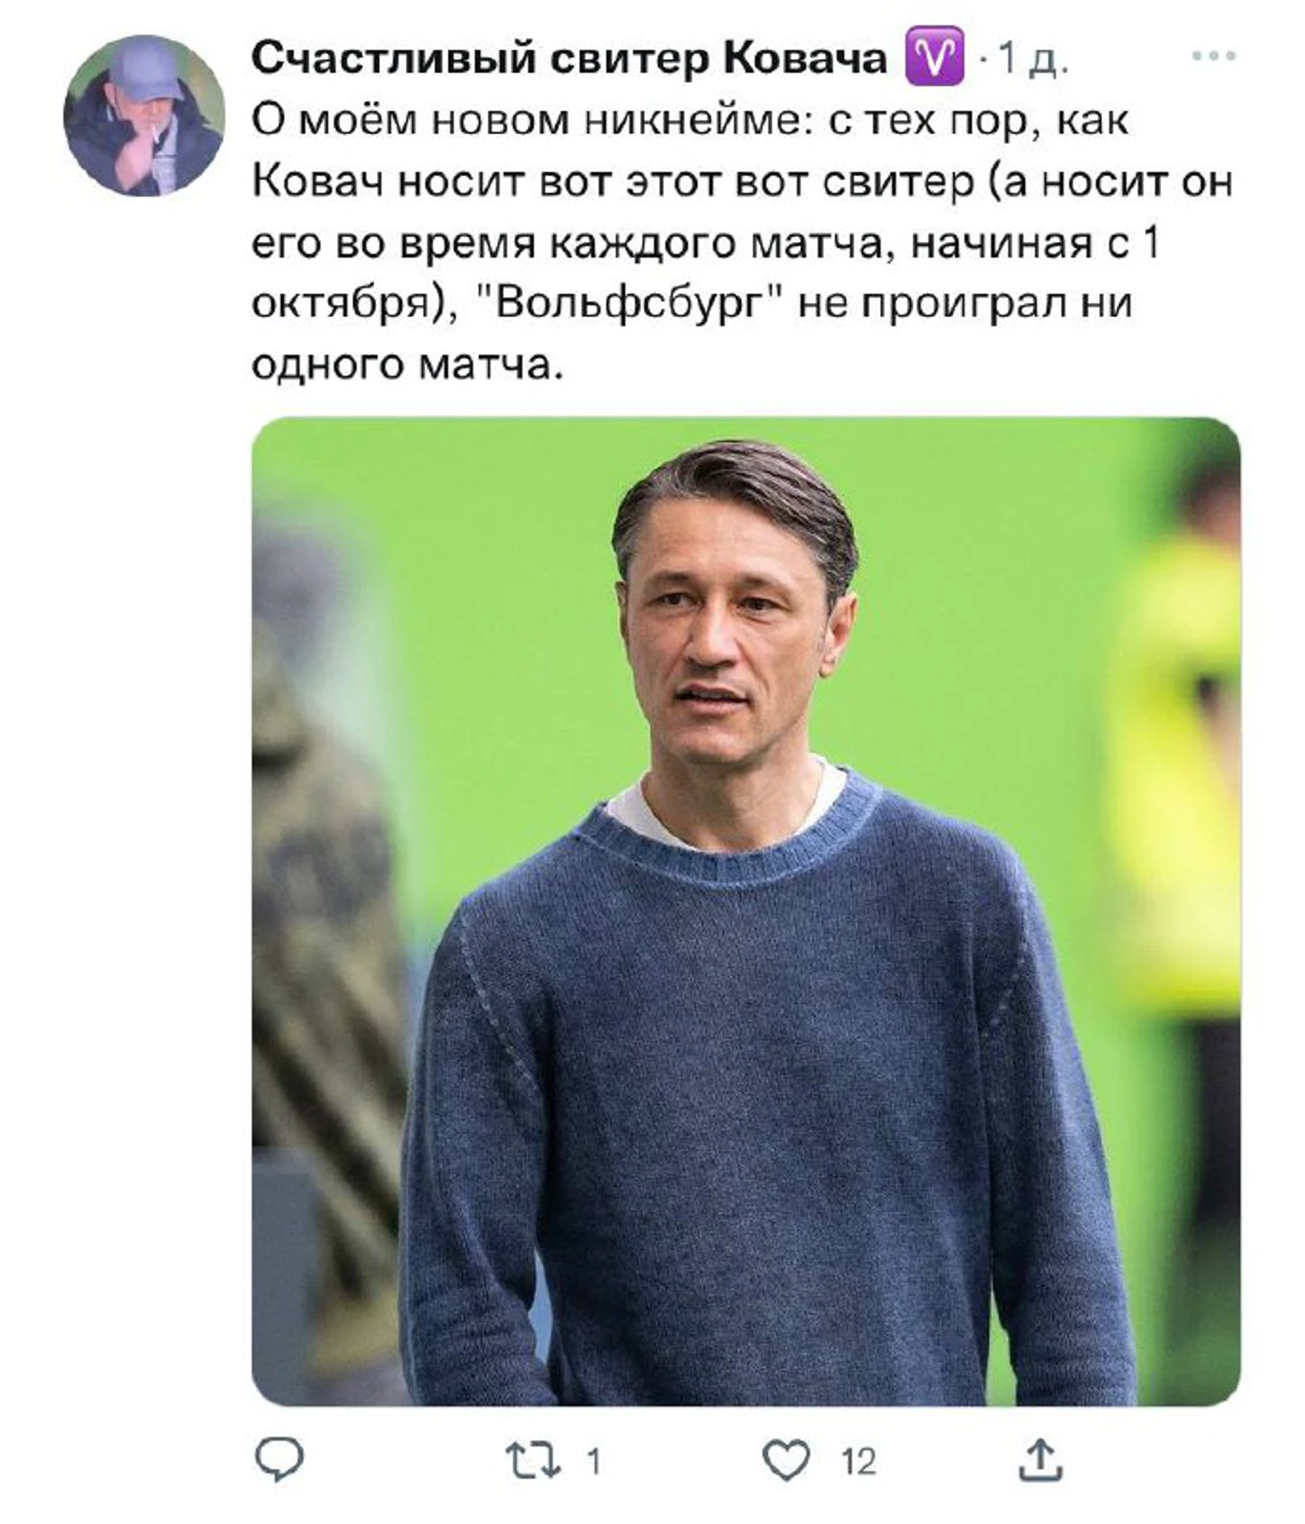Open the author's round profile avatar
The height and width of the screenshot is (1524, 1305).
[x=144, y=115]
